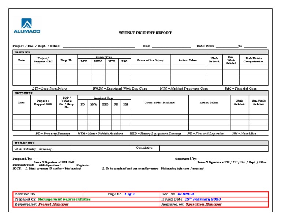
Task: Click the 'HSE Department' distribution entry
Action: pos(50,165)
